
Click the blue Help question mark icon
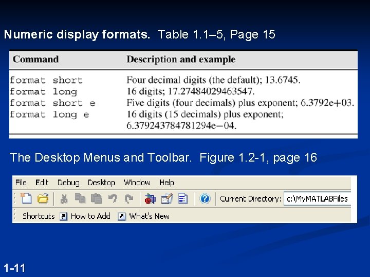[205, 199]
